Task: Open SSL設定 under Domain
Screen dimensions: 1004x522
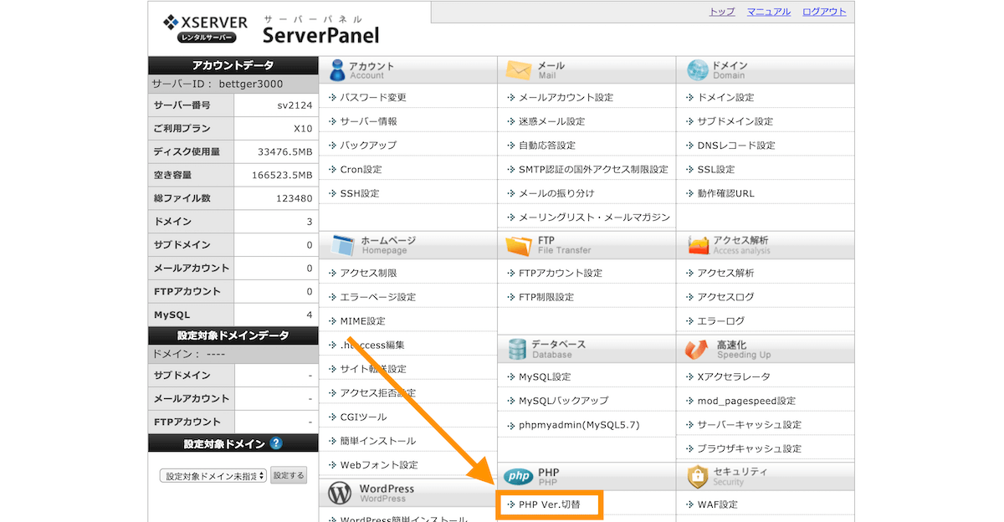Action: tap(715, 169)
